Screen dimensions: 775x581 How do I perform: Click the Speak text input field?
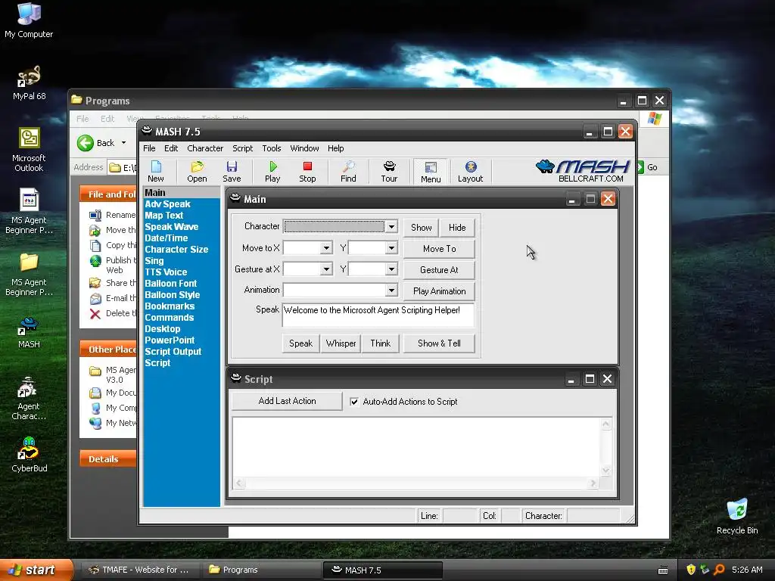tap(378, 315)
